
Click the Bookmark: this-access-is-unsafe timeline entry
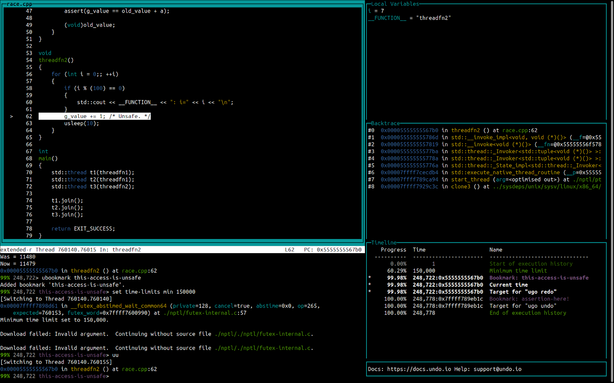tap(539, 278)
